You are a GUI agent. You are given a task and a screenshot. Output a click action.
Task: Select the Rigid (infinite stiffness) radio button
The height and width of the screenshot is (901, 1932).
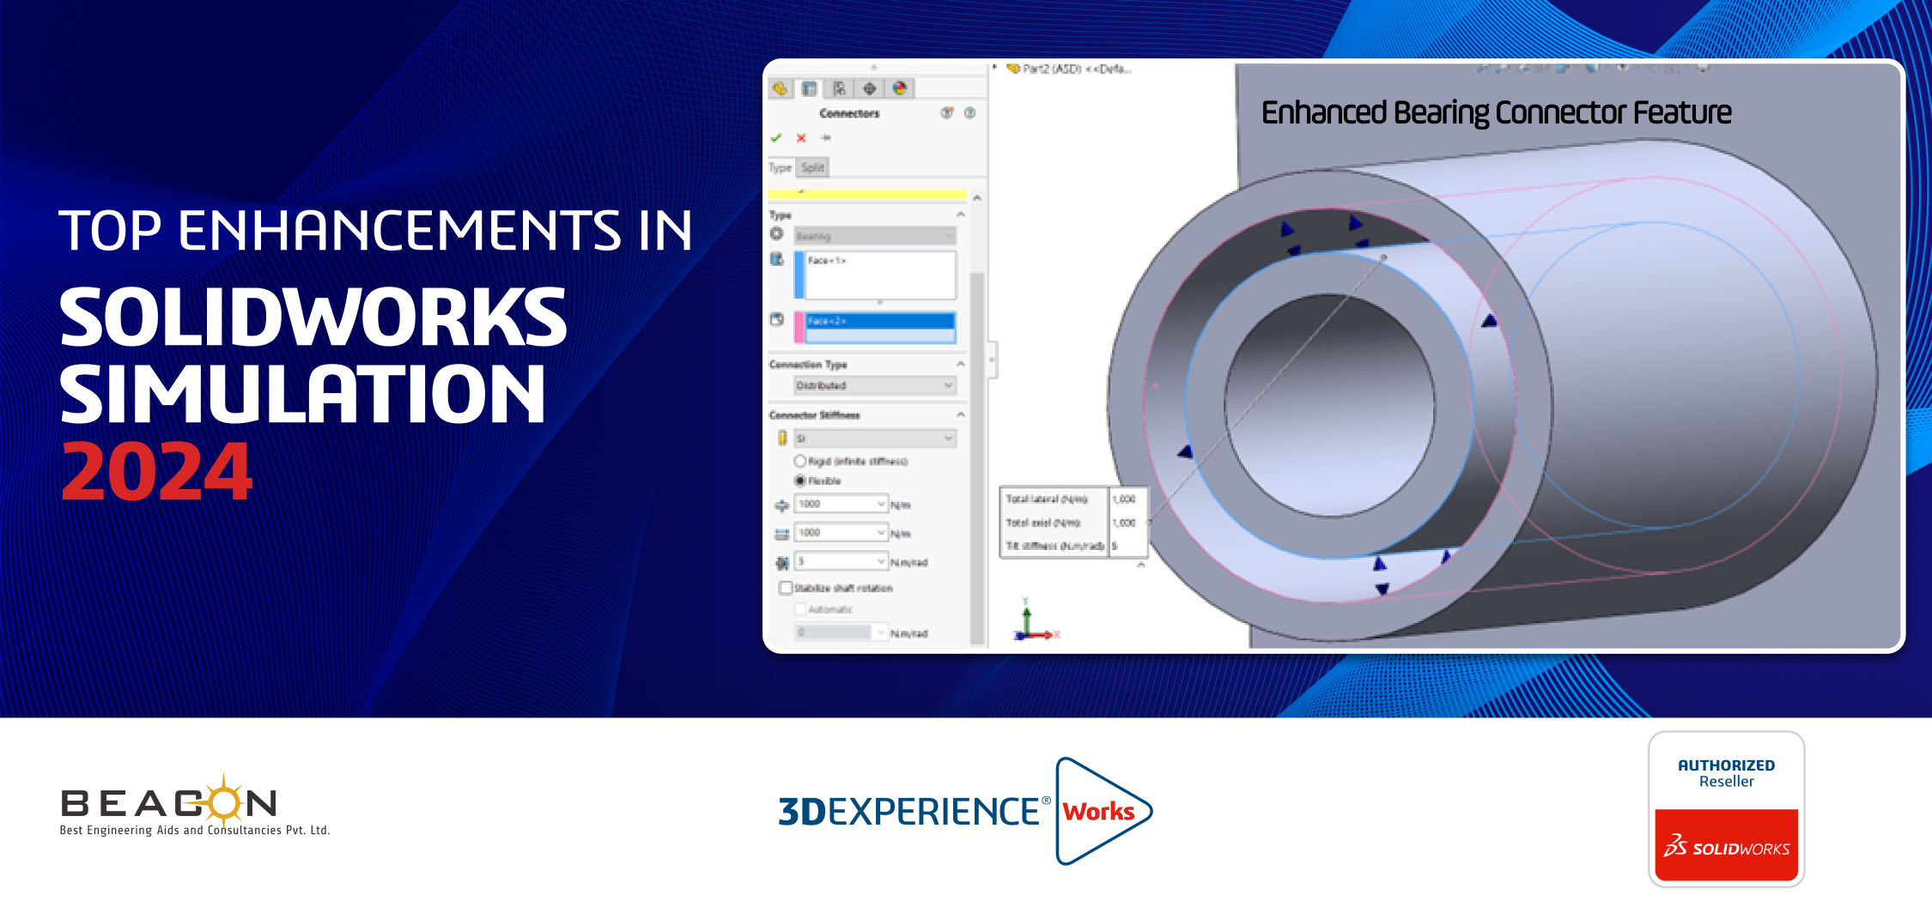(800, 462)
